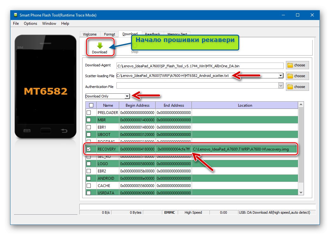330x235 pixels.
Task: Switch to the Welcome tab
Action: (x=90, y=34)
